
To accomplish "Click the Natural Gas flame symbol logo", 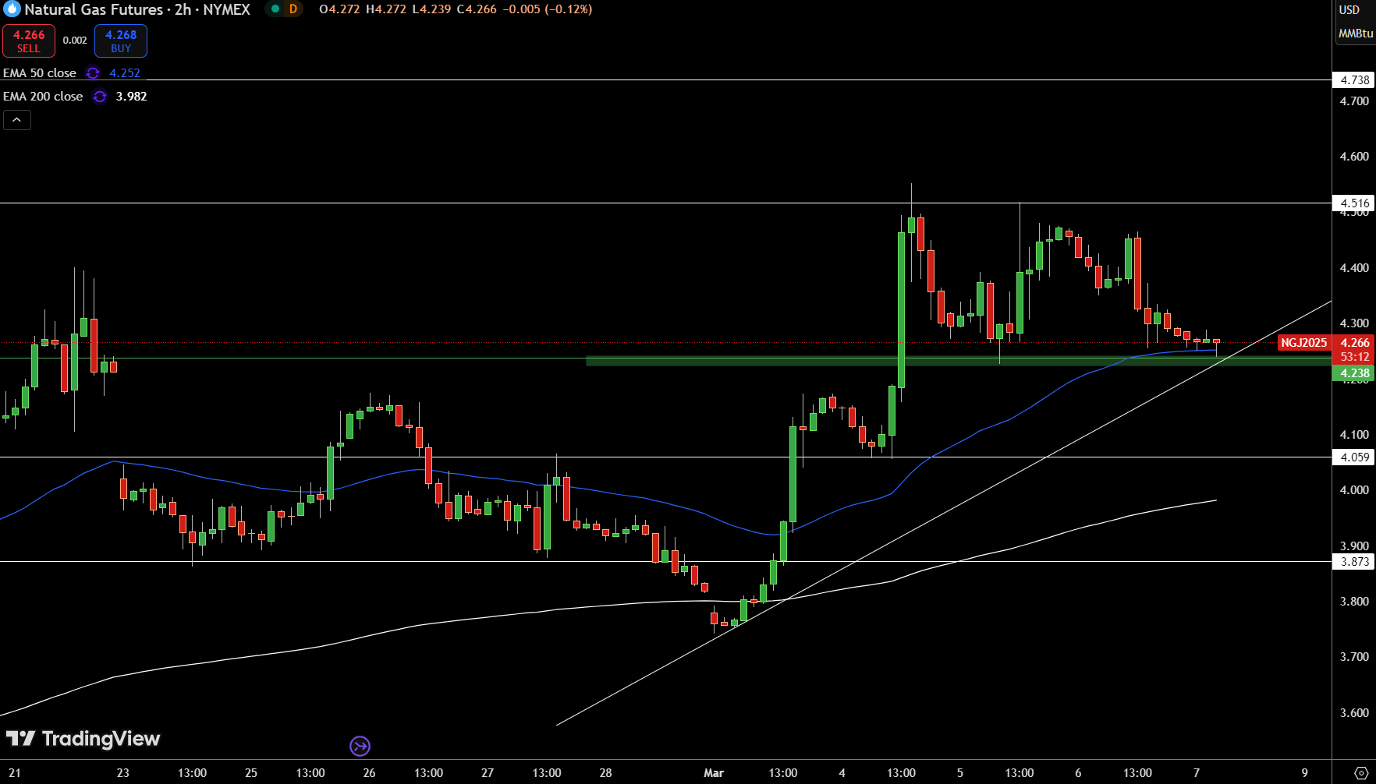I will [x=11, y=9].
